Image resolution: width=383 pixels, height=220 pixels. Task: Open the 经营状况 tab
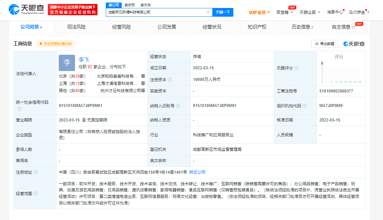point(212,27)
